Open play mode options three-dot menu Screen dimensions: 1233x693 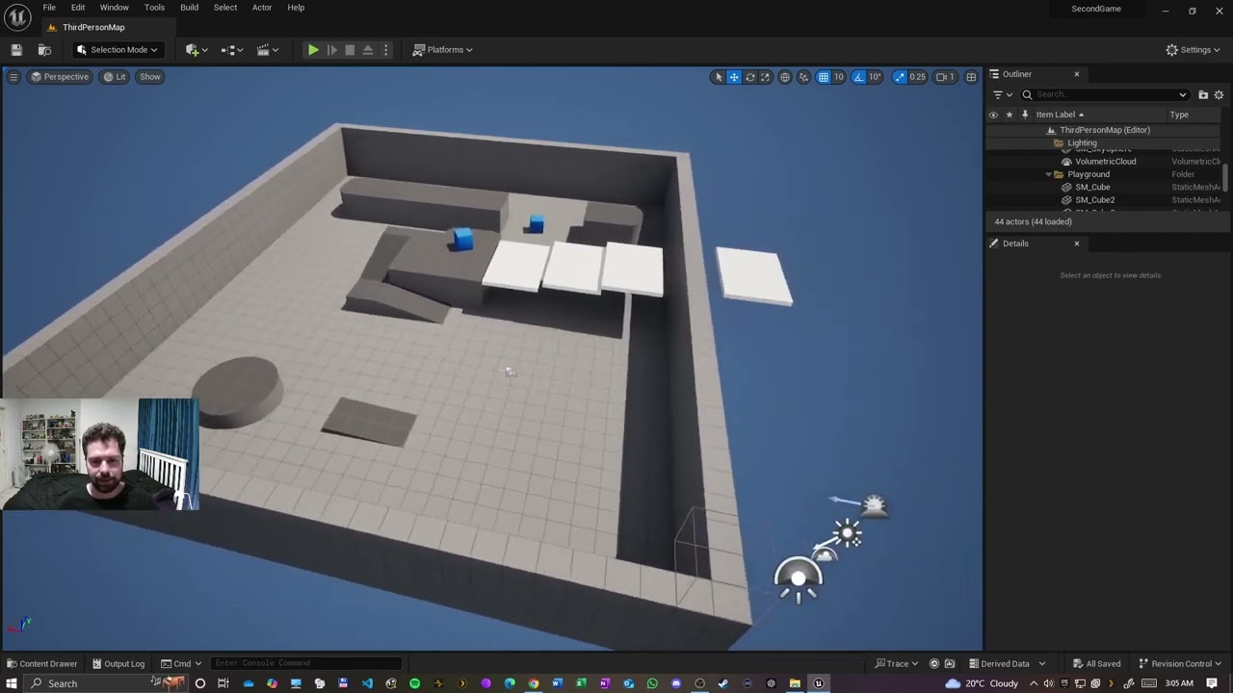click(386, 50)
